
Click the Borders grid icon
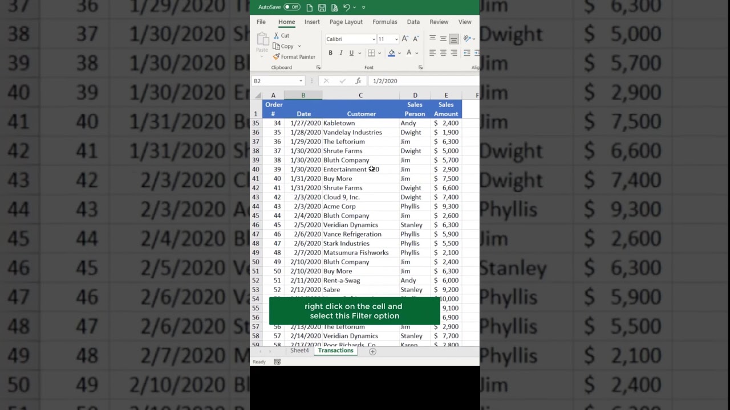pos(371,53)
